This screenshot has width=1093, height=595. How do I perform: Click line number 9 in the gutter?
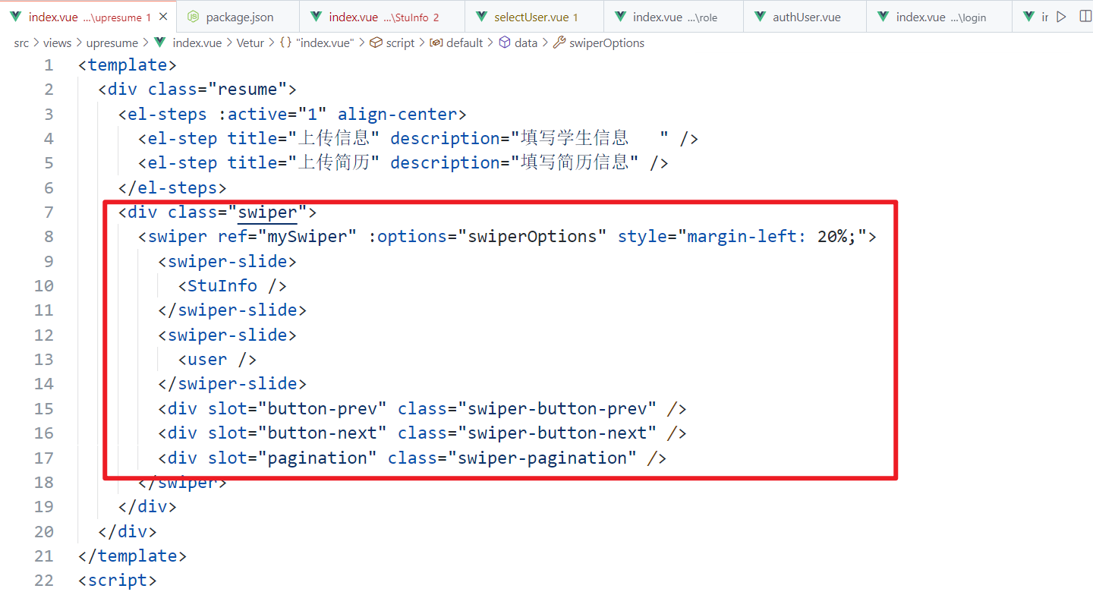click(x=49, y=262)
